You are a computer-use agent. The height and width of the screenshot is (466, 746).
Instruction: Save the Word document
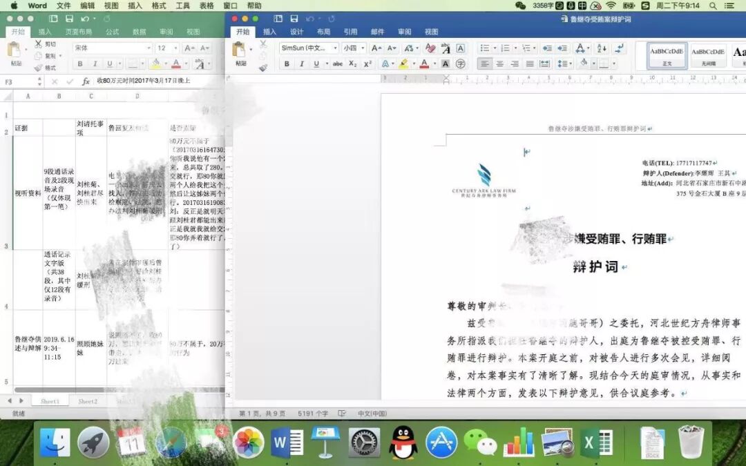pos(294,19)
